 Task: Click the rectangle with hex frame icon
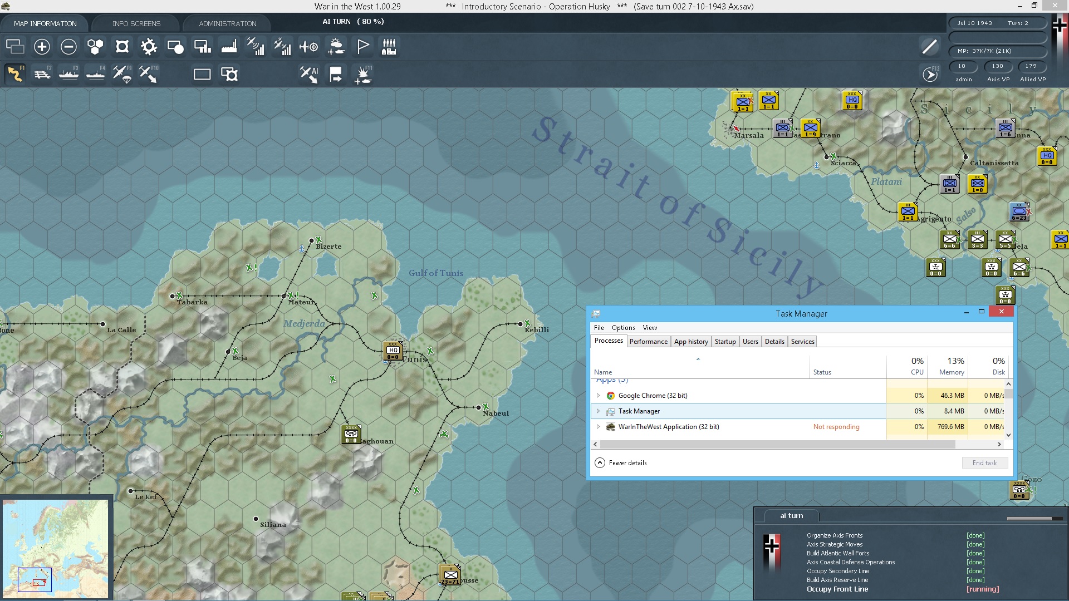pos(229,74)
